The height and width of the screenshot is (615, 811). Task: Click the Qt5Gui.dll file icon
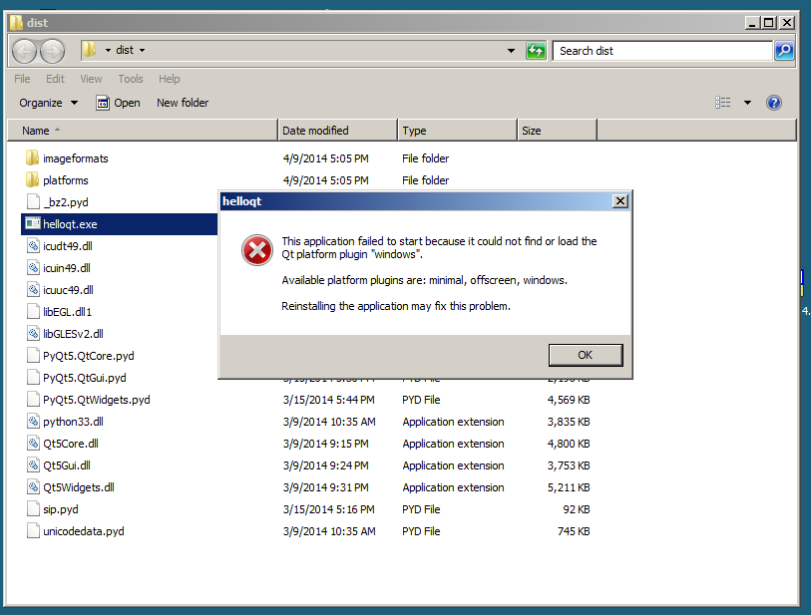pos(33,465)
